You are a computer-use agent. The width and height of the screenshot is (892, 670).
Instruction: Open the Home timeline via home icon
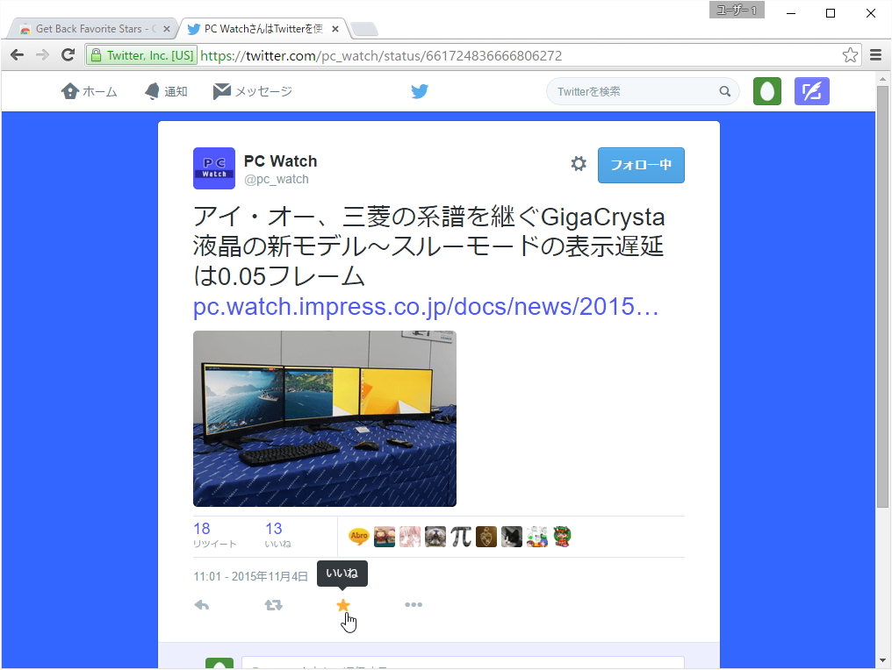(x=89, y=90)
